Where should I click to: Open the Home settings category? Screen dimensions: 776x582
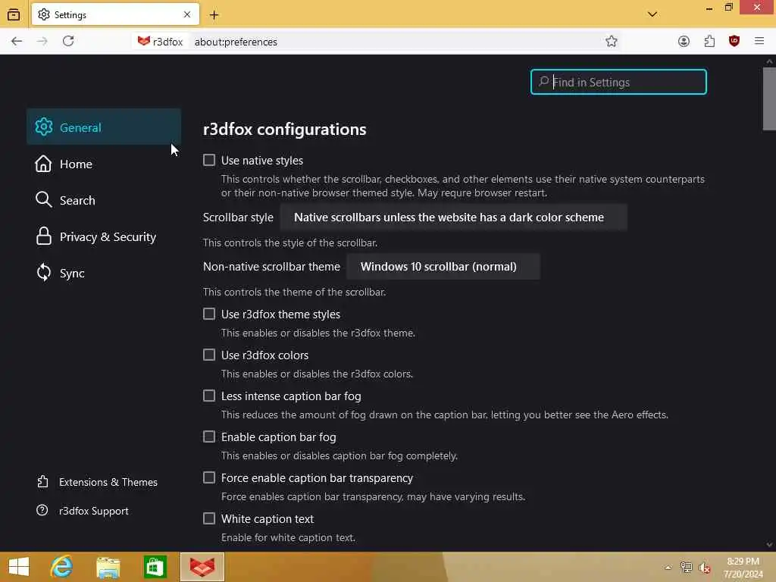(x=104, y=164)
